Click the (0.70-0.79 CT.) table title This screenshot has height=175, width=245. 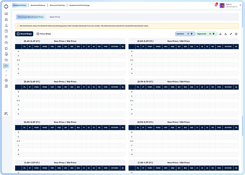click(145, 82)
